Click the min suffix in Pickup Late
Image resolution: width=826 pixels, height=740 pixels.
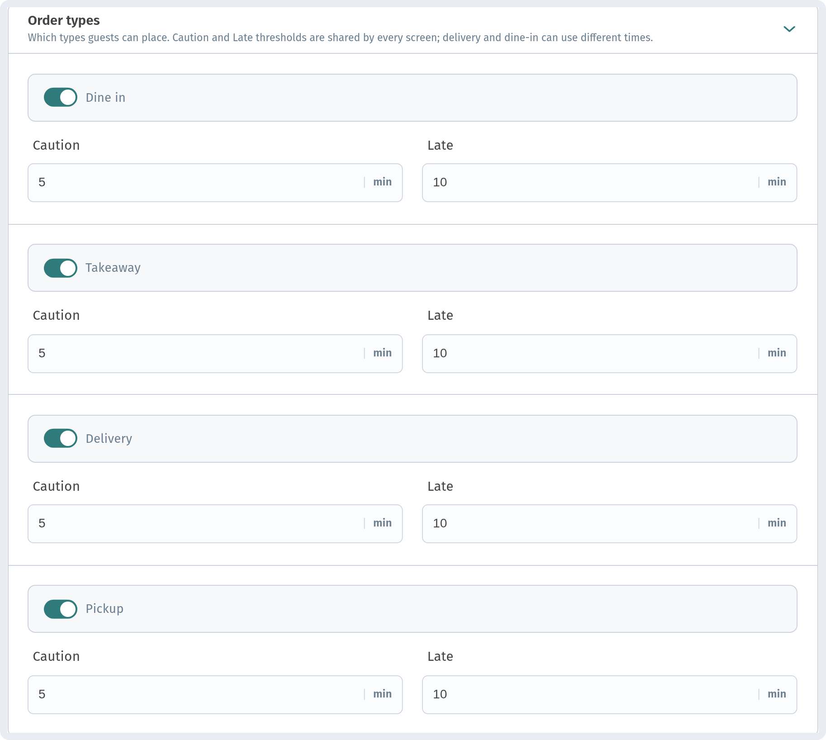click(x=777, y=694)
